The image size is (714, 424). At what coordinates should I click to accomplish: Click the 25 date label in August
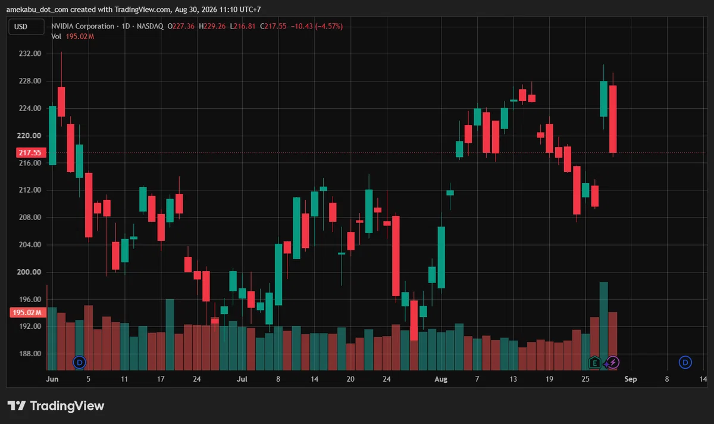[585, 379]
